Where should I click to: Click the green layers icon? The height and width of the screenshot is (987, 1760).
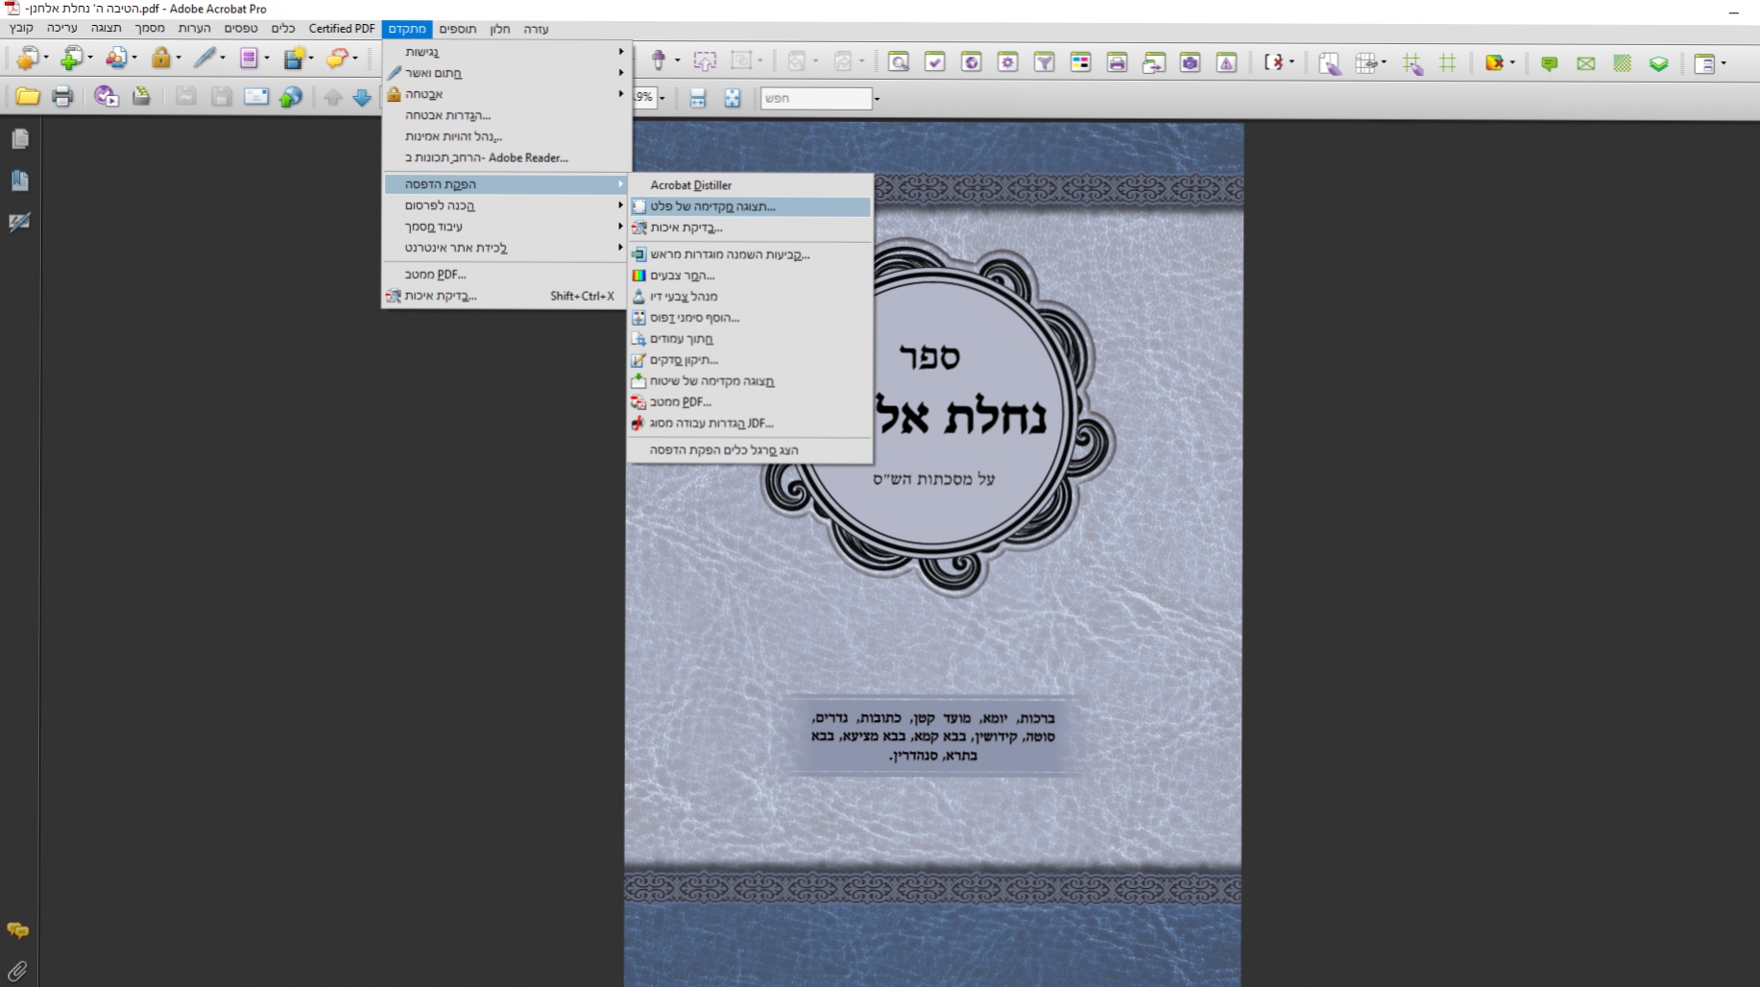(1659, 63)
